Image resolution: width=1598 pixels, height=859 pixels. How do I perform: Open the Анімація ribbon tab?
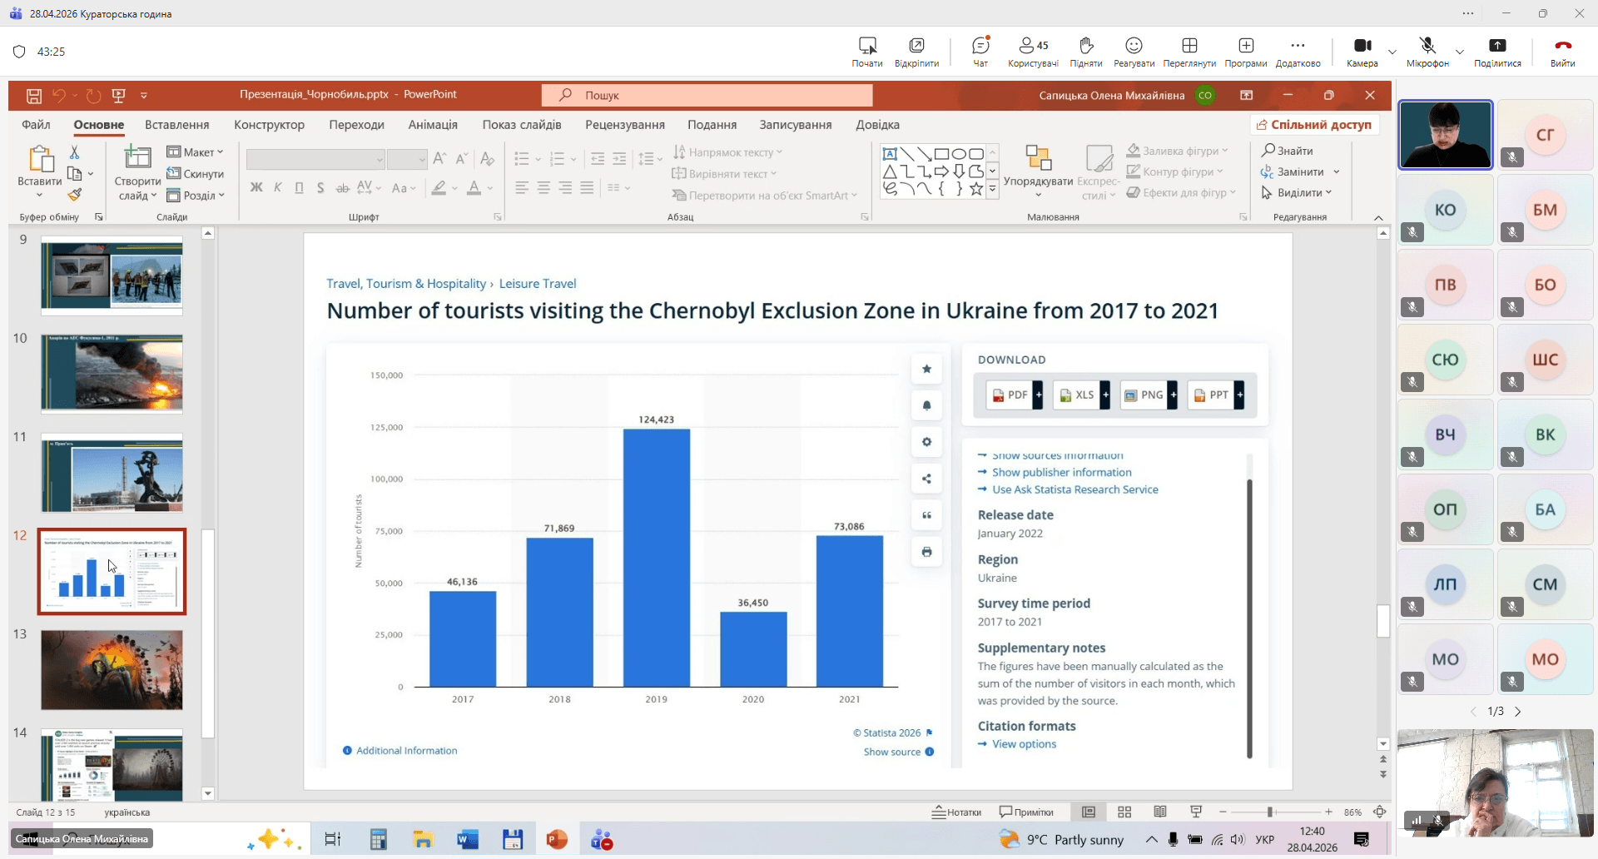(x=433, y=125)
